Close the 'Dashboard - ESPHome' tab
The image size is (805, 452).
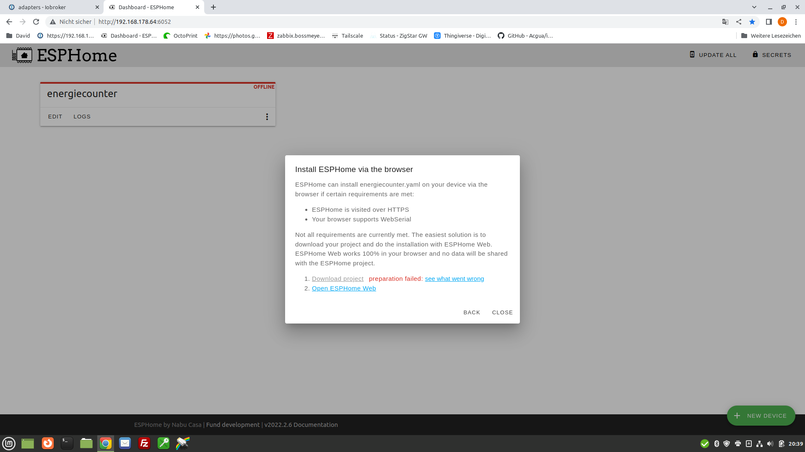[x=197, y=7]
